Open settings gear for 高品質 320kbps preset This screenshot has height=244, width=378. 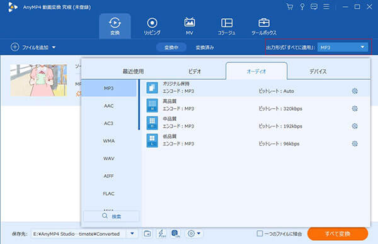pos(355,109)
